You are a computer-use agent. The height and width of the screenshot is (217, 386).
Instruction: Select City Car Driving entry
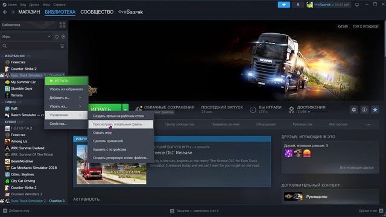[x=23, y=181]
